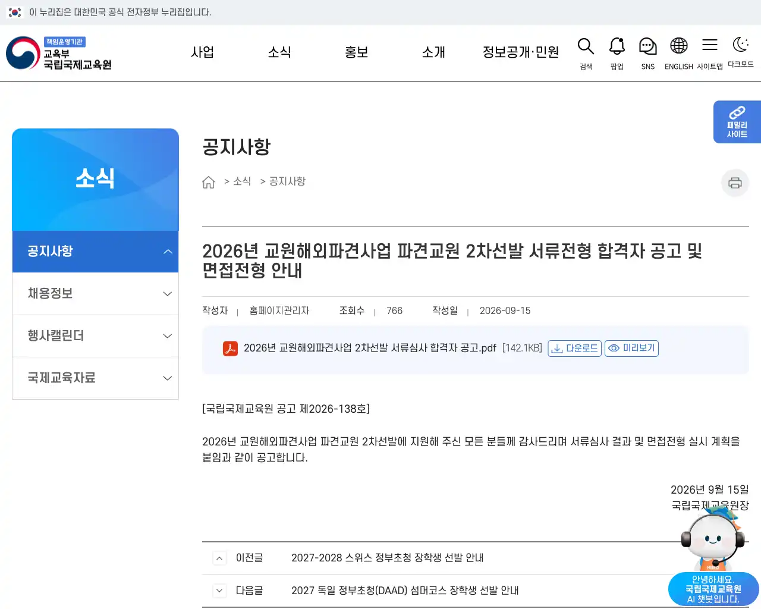Click the 소식 sidebar header banner
The width and height of the screenshot is (761, 609).
pyautogui.click(x=95, y=180)
